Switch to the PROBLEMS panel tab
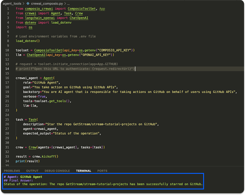The height and width of the screenshot is (195, 245). point(12,171)
